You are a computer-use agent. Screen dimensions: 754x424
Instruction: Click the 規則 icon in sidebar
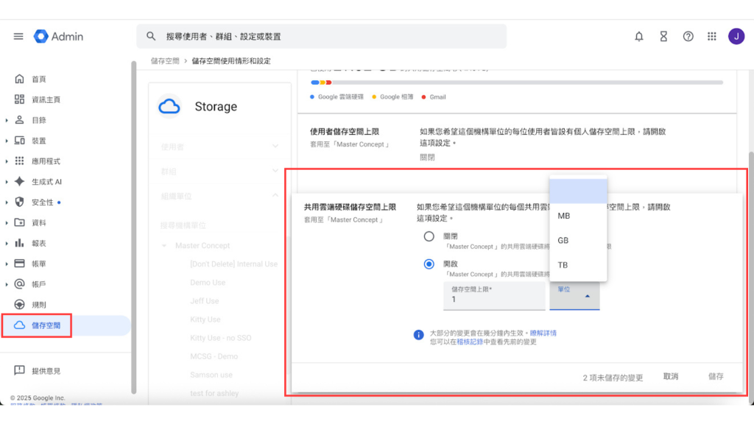[x=19, y=305]
